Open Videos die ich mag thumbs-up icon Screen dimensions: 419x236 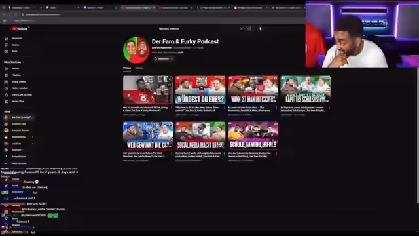tap(6, 95)
